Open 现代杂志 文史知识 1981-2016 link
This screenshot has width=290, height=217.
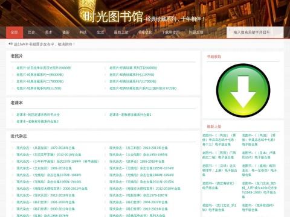44,168
